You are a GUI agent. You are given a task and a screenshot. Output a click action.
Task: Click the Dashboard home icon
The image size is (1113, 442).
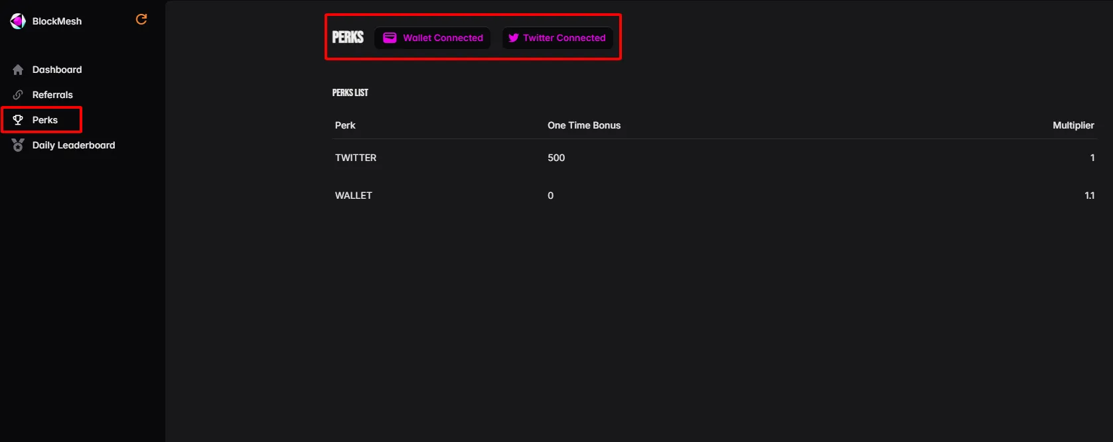(x=18, y=70)
